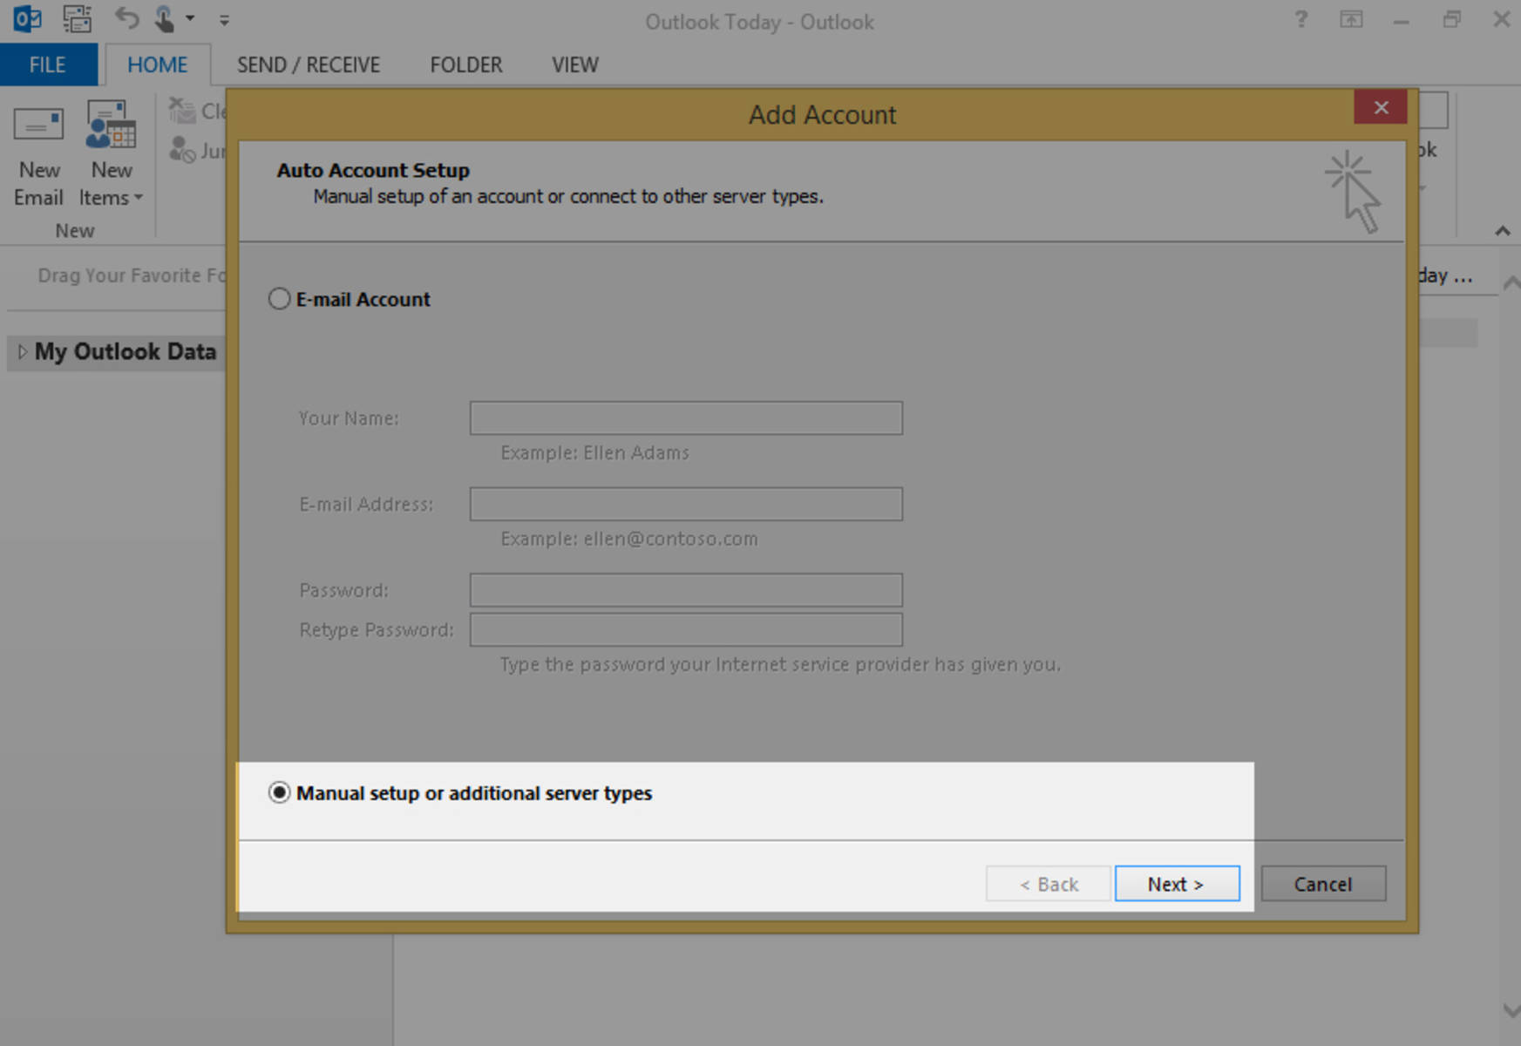Click the Outlook application icon
Image resolution: width=1521 pixels, height=1046 pixels.
27,19
